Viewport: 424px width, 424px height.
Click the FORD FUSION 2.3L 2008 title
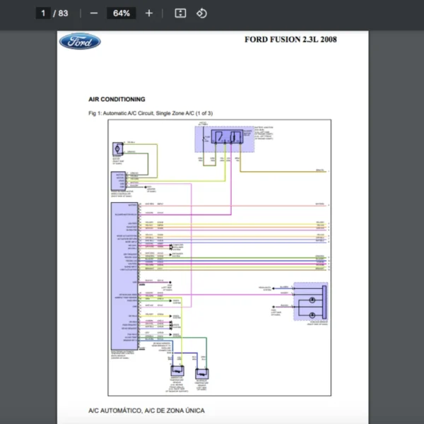tap(290, 40)
